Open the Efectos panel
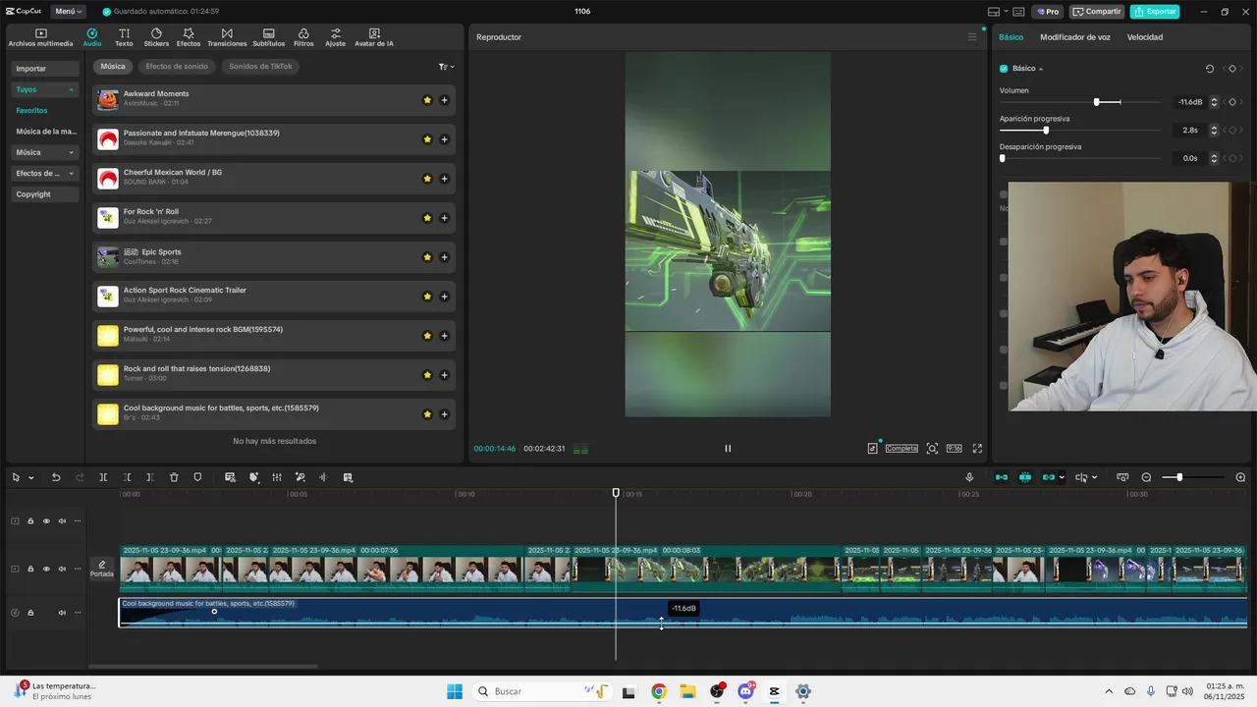Viewport: 1257px width, 707px height. (189, 37)
